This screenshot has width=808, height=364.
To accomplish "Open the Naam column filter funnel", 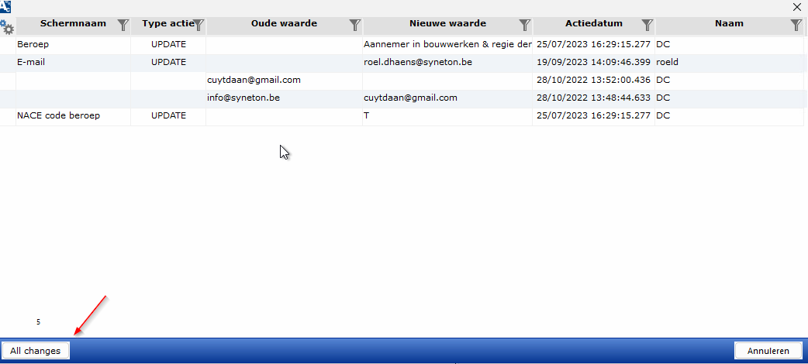I will click(796, 26).
